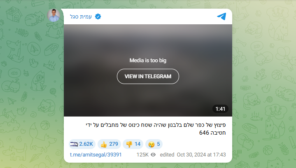Select the crying face reaction 5
296x168 pixels.
click(x=154, y=144)
